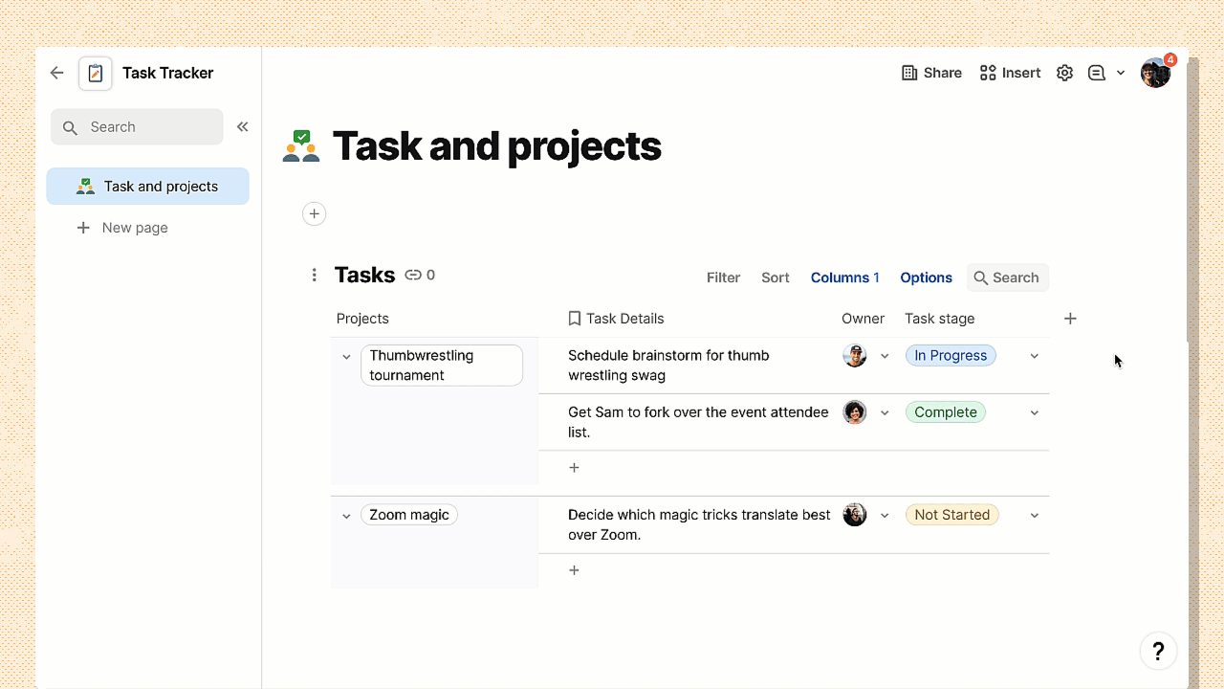The height and width of the screenshot is (689, 1224).
Task: Click the settings gear icon
Action: (x=1064, y=72)
